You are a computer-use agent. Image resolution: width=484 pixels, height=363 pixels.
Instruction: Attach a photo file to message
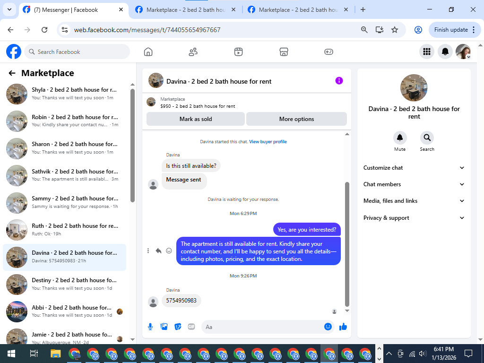(164, 327)
